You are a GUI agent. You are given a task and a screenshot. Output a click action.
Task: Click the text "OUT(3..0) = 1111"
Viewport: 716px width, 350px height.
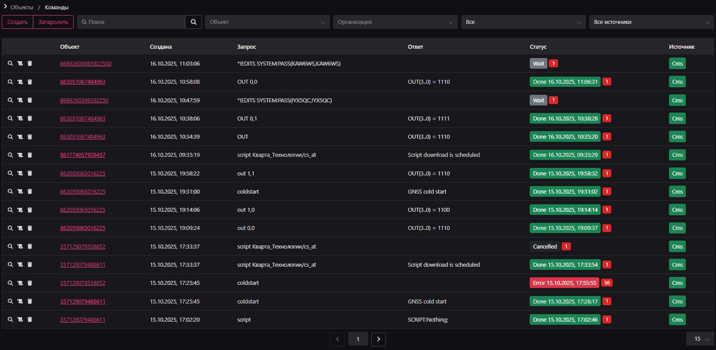click(429, 118)
